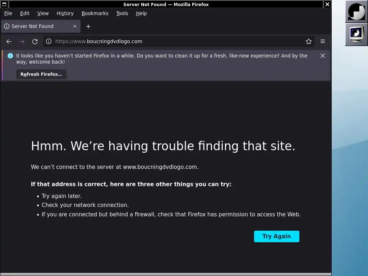Click the firewall permission bullet text
This screenshot has width=368, height=276.
[x=171, y=214]
